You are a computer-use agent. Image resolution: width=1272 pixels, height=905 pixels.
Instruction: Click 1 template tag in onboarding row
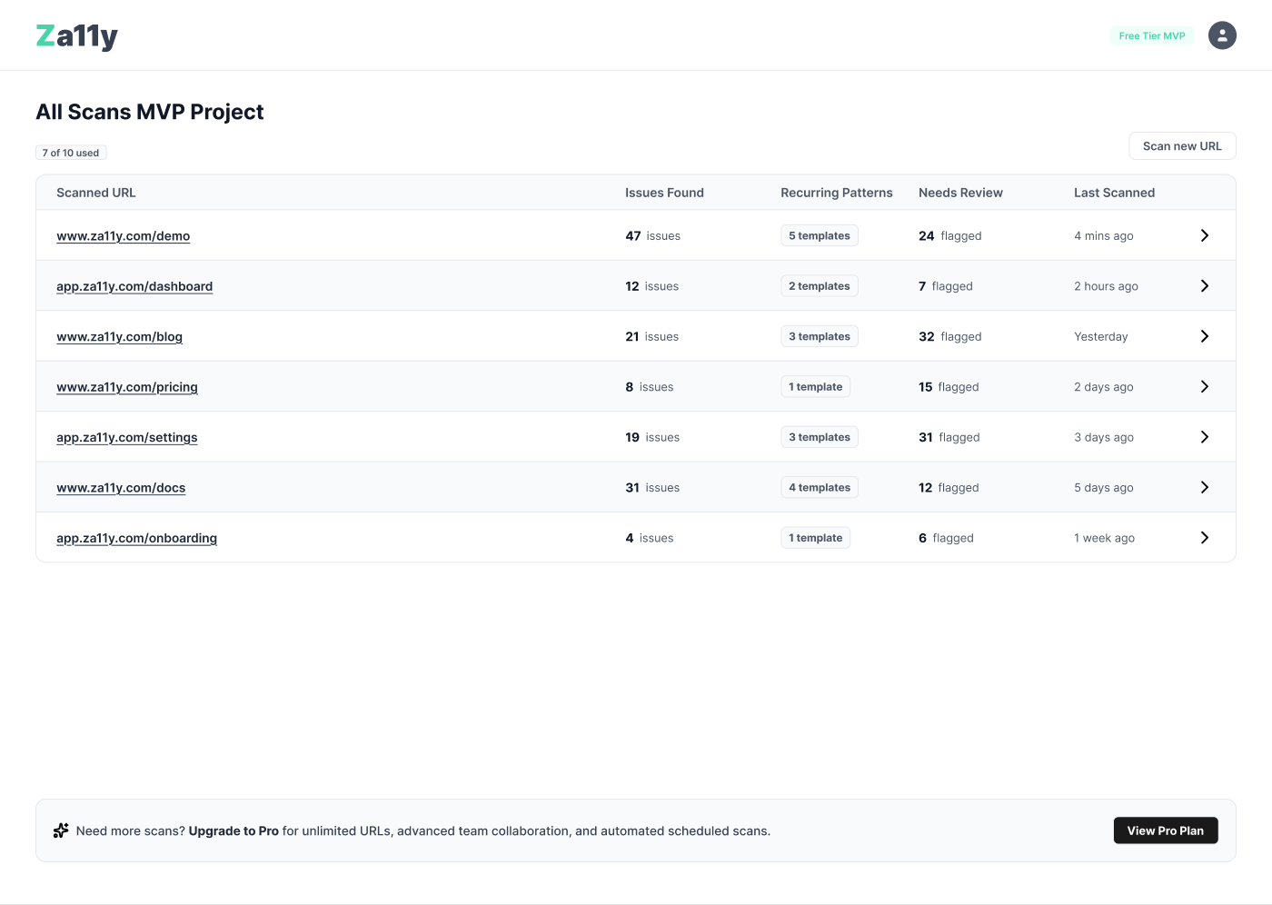[816, 538]
